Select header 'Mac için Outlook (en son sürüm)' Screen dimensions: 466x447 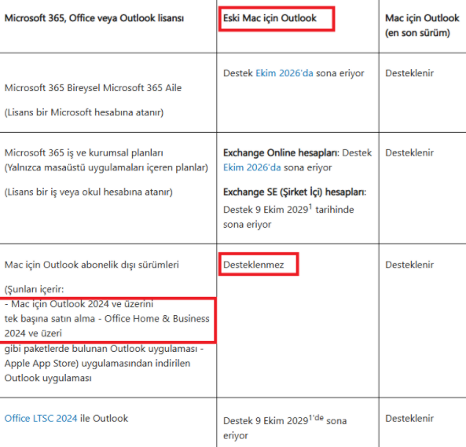click(x=422, y=25)
